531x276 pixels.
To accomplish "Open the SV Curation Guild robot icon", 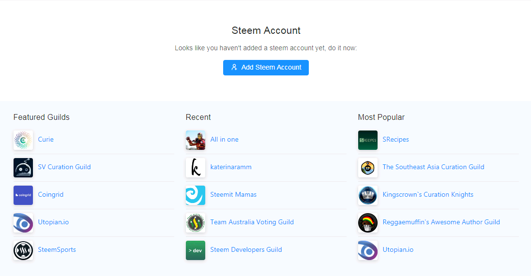I will (x=23, y=168).
